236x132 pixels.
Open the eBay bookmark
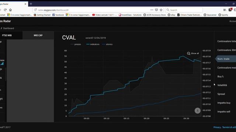pyautogui.click(x=171, y=15)
